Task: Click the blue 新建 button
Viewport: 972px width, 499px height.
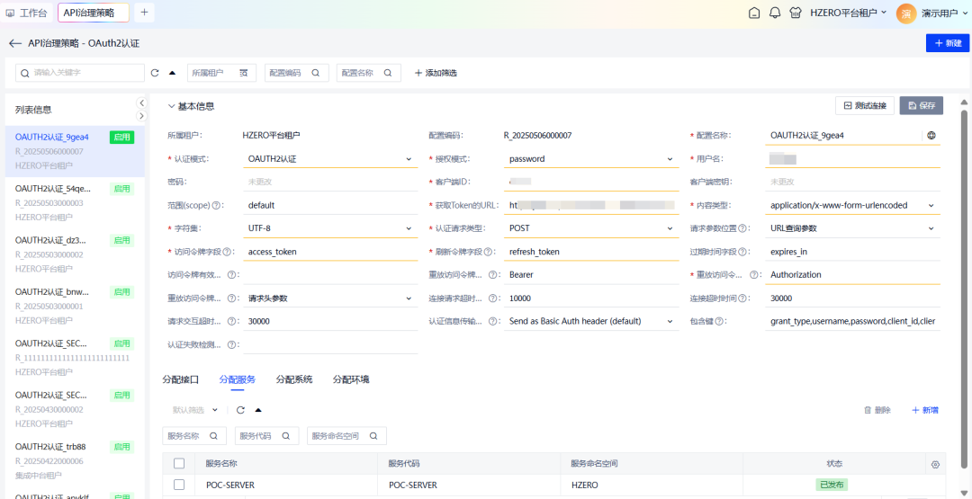Action: click(x=947, y=43)
